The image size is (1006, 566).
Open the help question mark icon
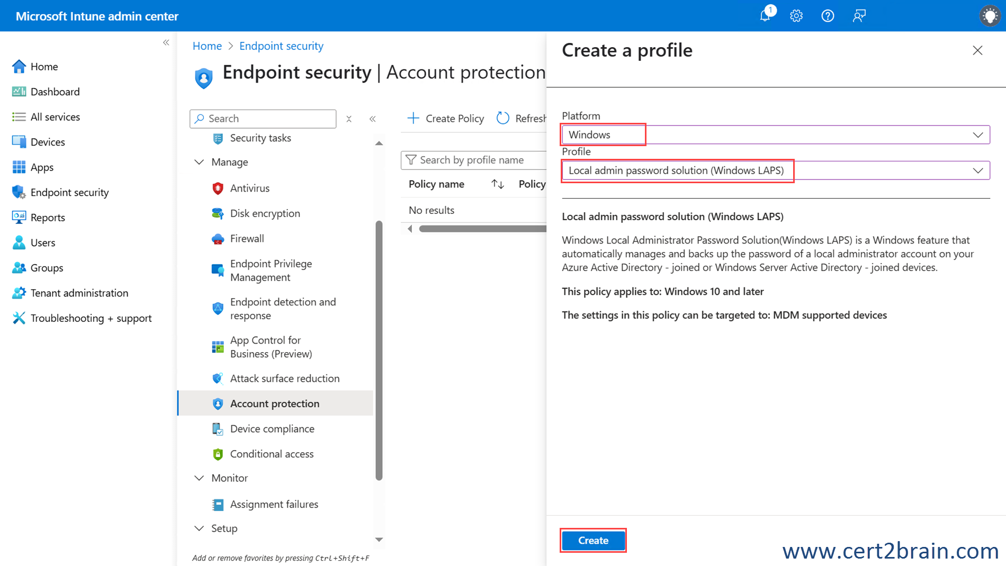[x=828, y=16]
